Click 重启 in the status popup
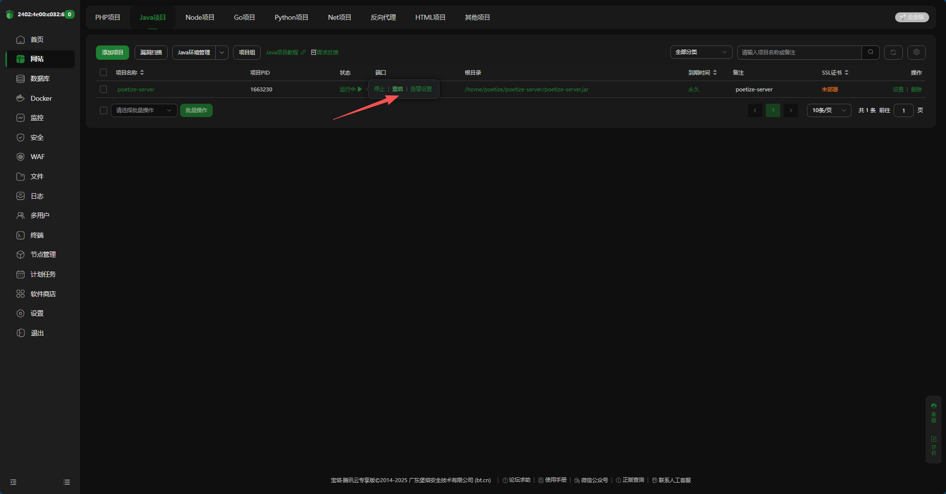The height and width of the screenshot is (494, 946). tap(398, 89)
